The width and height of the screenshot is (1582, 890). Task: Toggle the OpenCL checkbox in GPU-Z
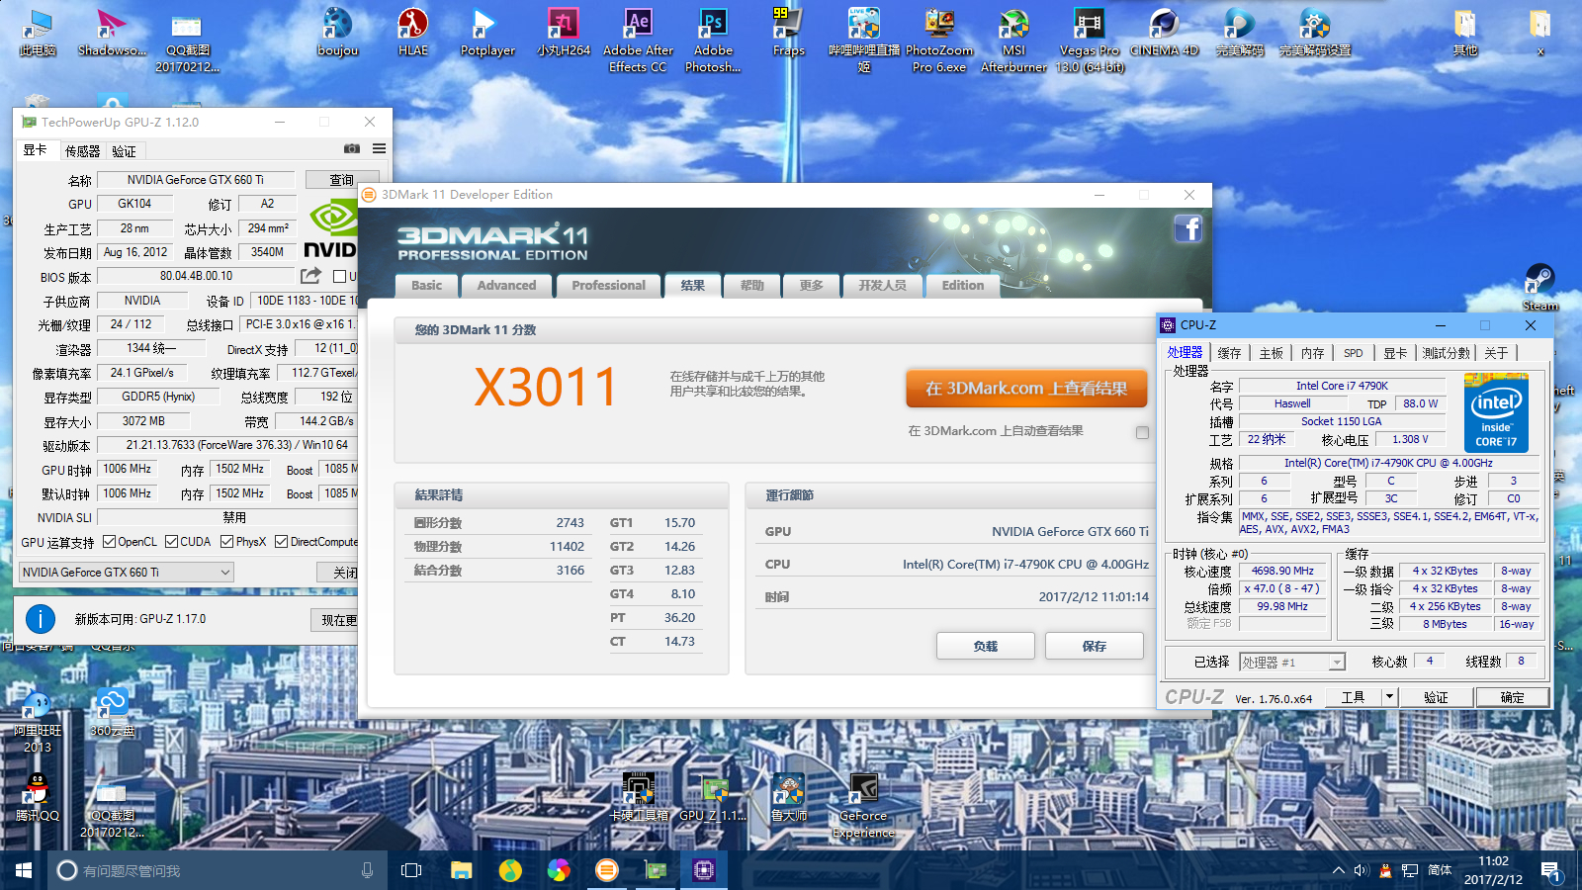(x=110, y=542)
